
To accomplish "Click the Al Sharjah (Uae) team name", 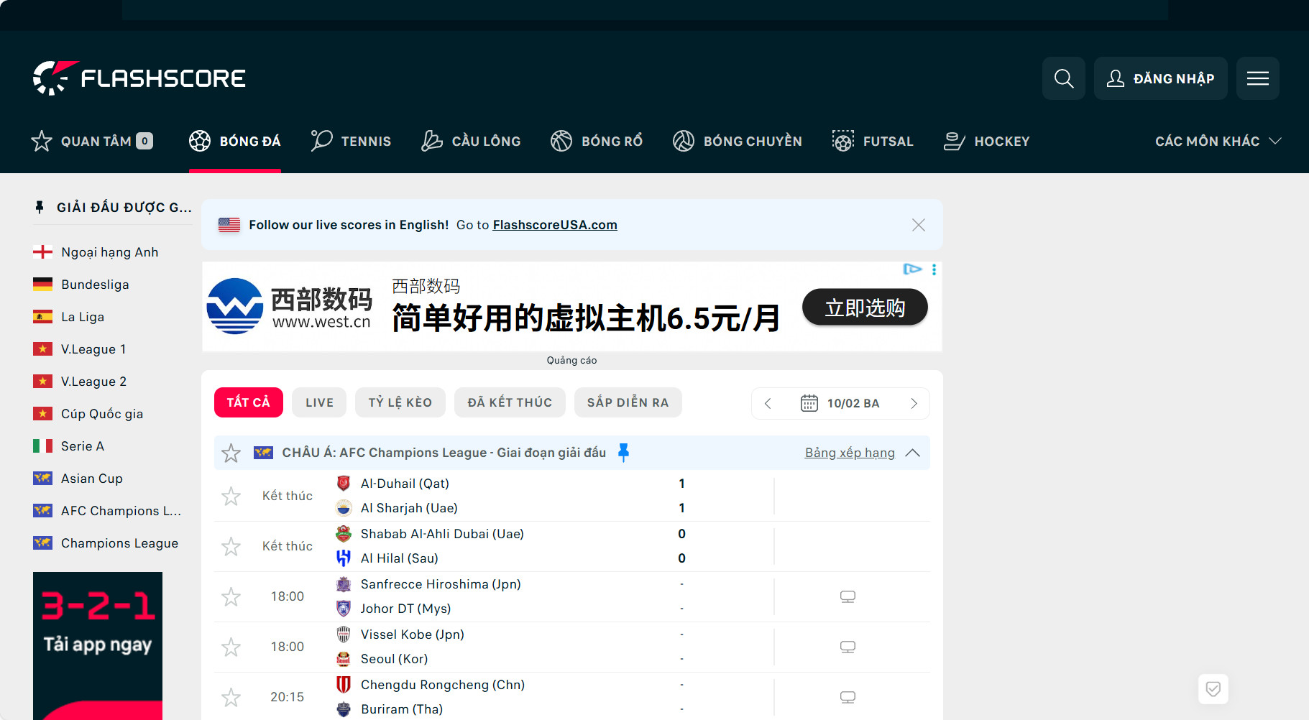I will point(409,508).
